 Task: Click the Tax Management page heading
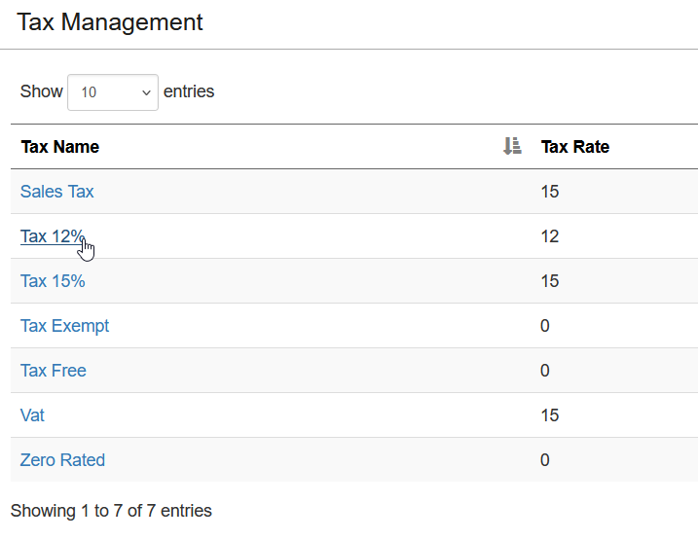pos(109,21)
